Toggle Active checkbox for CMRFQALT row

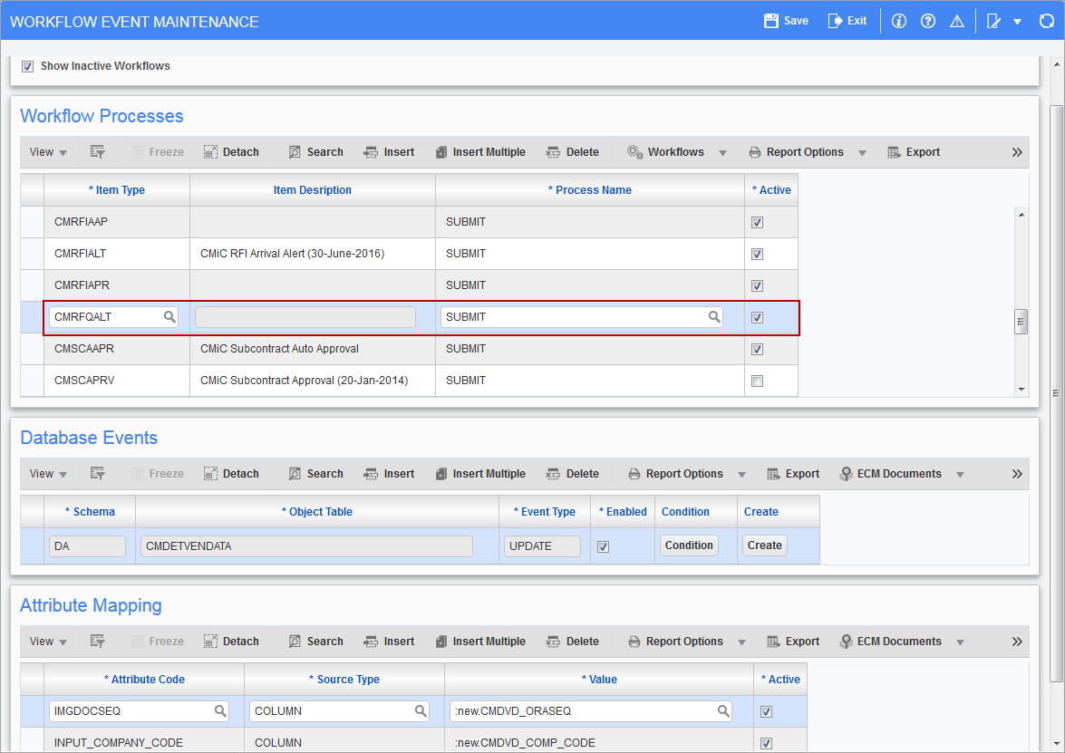click(758, 317)
